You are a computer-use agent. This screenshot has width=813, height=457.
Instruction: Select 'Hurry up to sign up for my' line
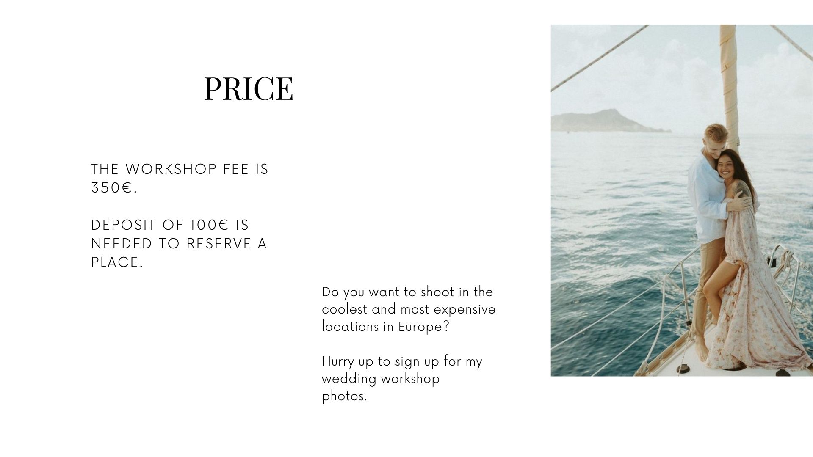pyautogui.click(x=402, y=362)
